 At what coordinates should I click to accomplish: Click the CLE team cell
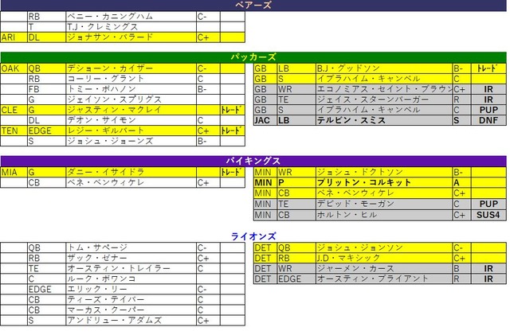(x=14, y=110)
